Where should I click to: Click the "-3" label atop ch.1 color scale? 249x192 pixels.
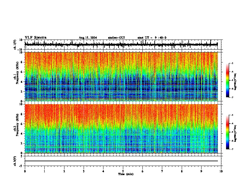232,63
